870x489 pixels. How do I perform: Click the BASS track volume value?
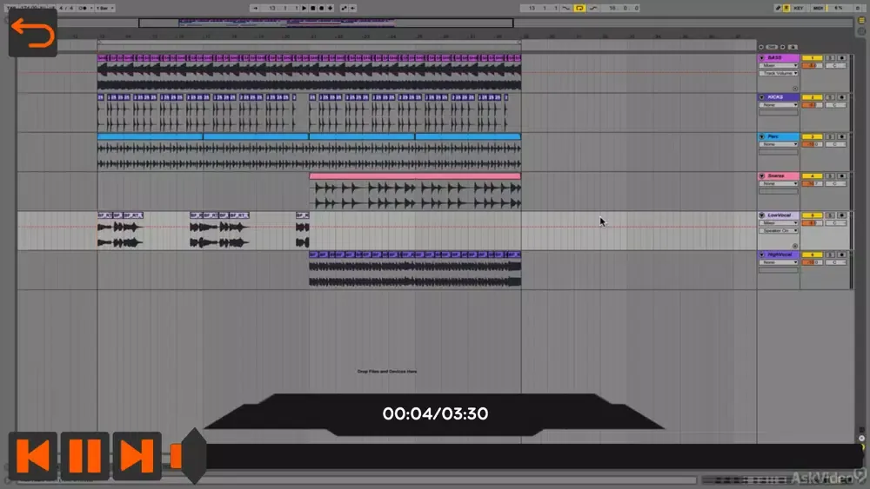(813, 65)
